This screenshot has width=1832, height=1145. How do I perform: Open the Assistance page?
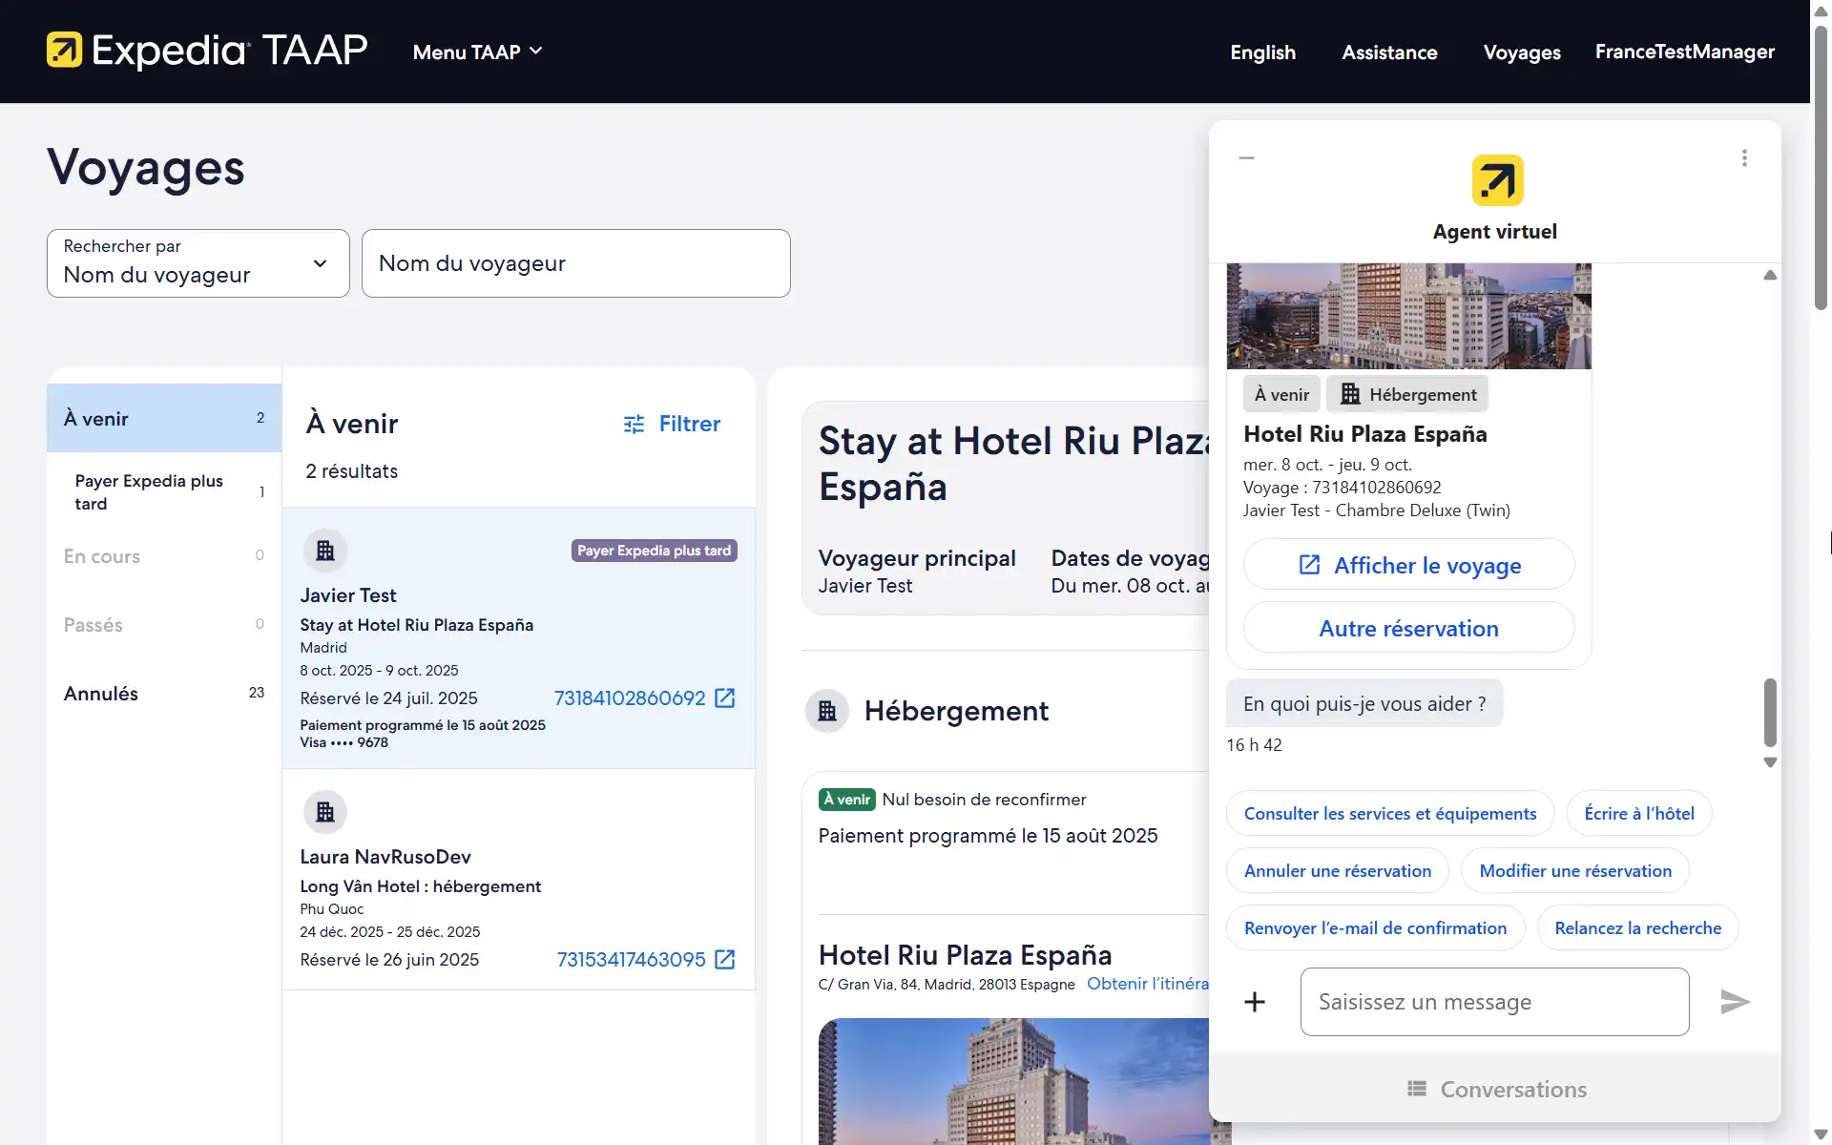pyautogui.click(x=1389, y=52)
